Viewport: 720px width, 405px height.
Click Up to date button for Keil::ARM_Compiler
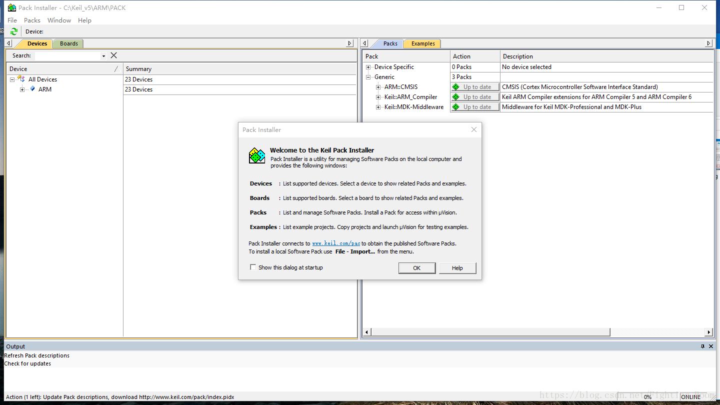click(x=475, y=97)
